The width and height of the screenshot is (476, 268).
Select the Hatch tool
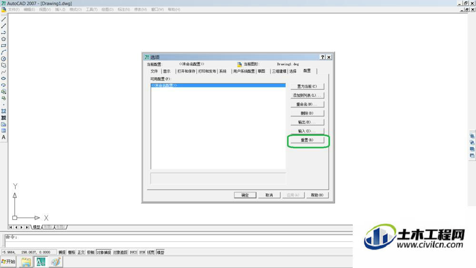[4, 111]
